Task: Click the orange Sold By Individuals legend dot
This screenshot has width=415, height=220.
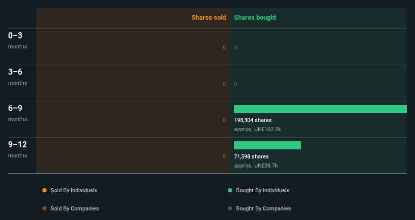Action: click(x=44, y=190)
